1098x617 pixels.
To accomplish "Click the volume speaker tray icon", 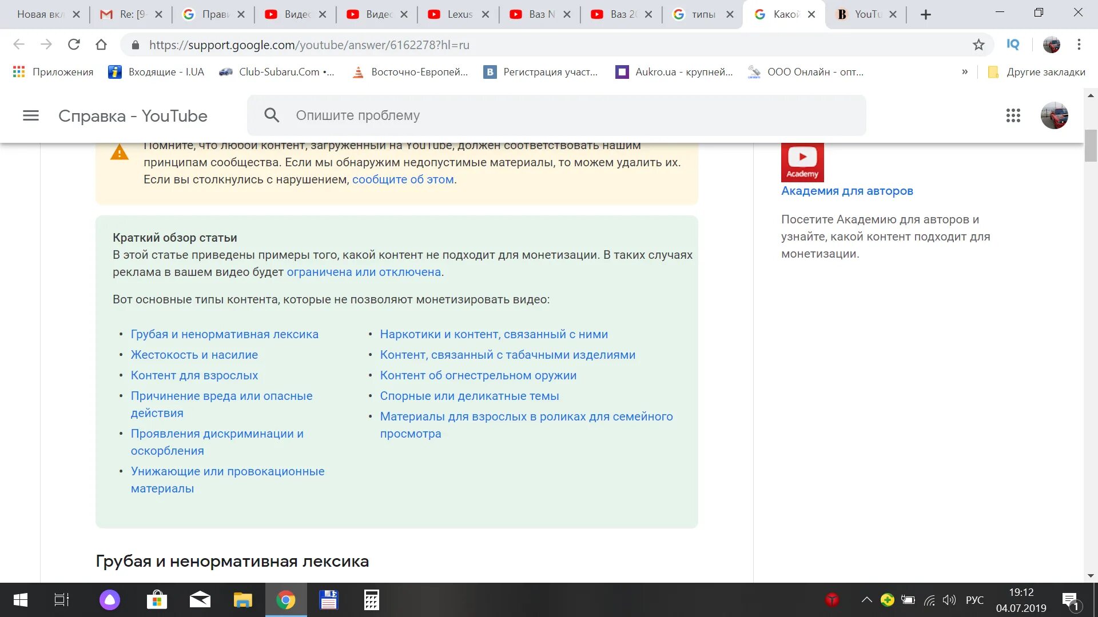I will (x=949, y=600).
